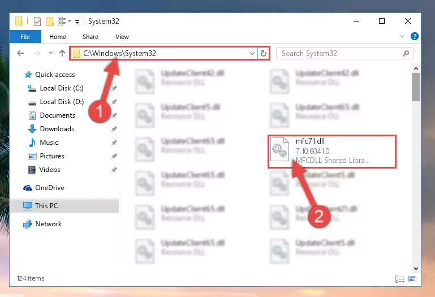Open the Recent locations dropdown arrow
This screenshot has width=435, height=297.
click(x=50, y=53)
